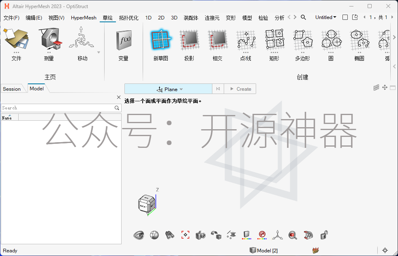Switch to the 2D ribbon tab
This screenshot has width=398, height=256.
tap(161, 18)
